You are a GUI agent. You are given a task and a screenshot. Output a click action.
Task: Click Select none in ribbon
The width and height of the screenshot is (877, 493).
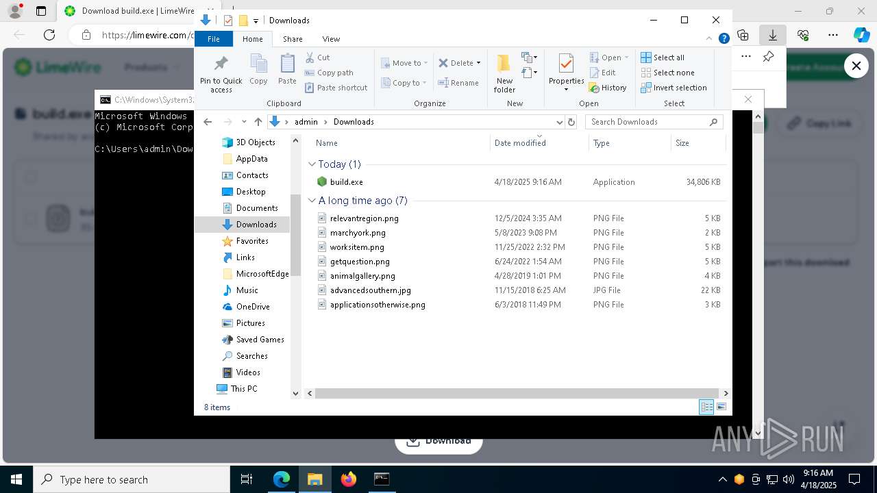(x=667, y=73)
